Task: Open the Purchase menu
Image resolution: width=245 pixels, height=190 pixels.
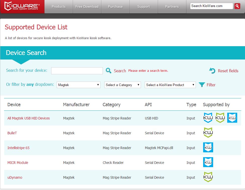Action: [x=115, y=7]
